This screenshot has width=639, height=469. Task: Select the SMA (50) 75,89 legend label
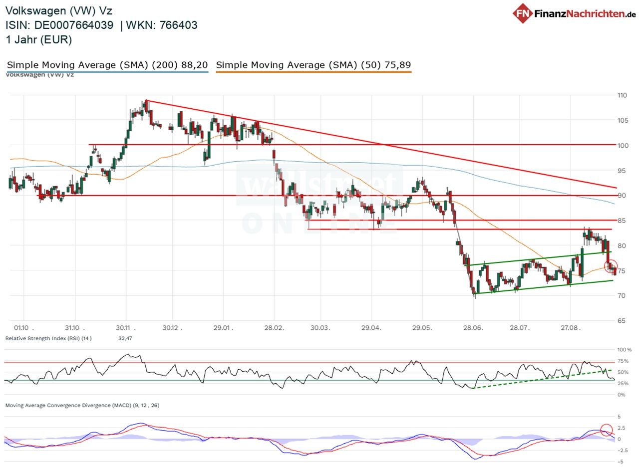[x=314, y=65]
